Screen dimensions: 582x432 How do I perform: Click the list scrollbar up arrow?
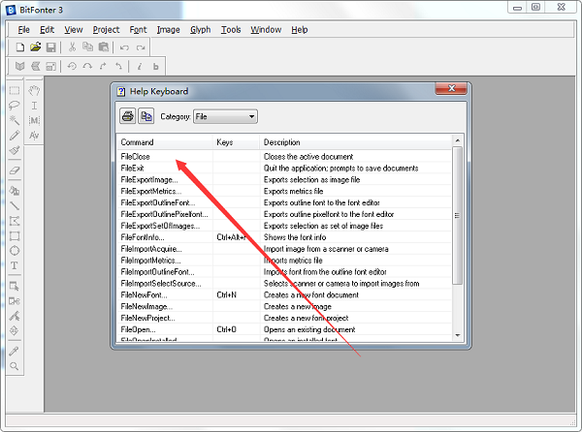[x=458, y=140]
